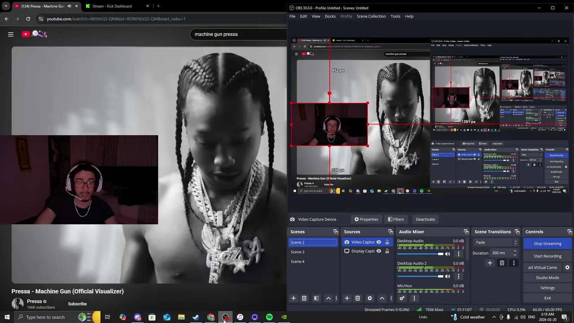The width and height of the screenshot is (574, 323).
Task: Add a new scene with the plus icon
Action: click(x=293, y=298)
